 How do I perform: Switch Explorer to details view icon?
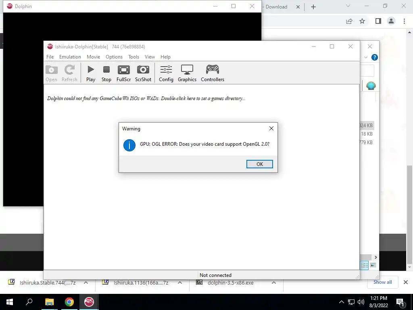tap(365, 265)
